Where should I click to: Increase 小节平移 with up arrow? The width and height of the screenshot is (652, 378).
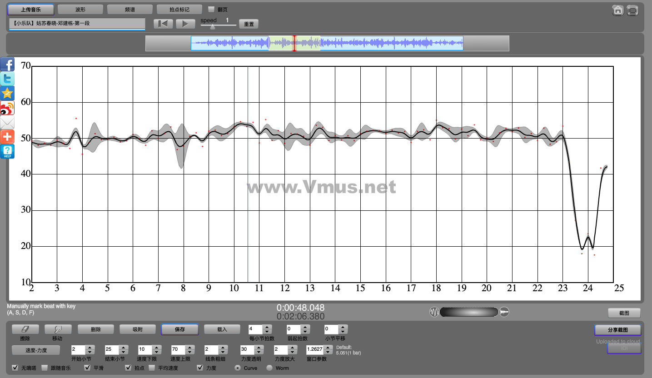pos(343,327)
